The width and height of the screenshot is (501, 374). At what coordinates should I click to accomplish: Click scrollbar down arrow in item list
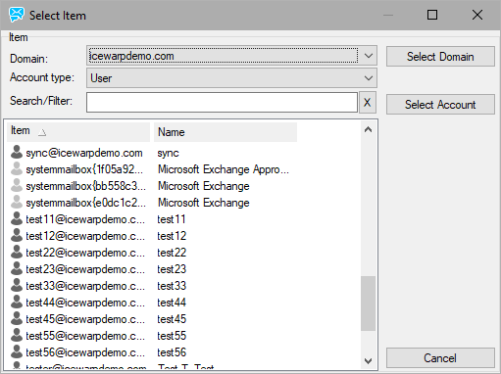click(x=368, y=361)
